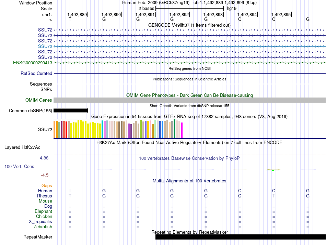This screenshot has width=326, height=245.
Task: Click the Layered H3K27Ac track label
Action: tap(22, 147)
